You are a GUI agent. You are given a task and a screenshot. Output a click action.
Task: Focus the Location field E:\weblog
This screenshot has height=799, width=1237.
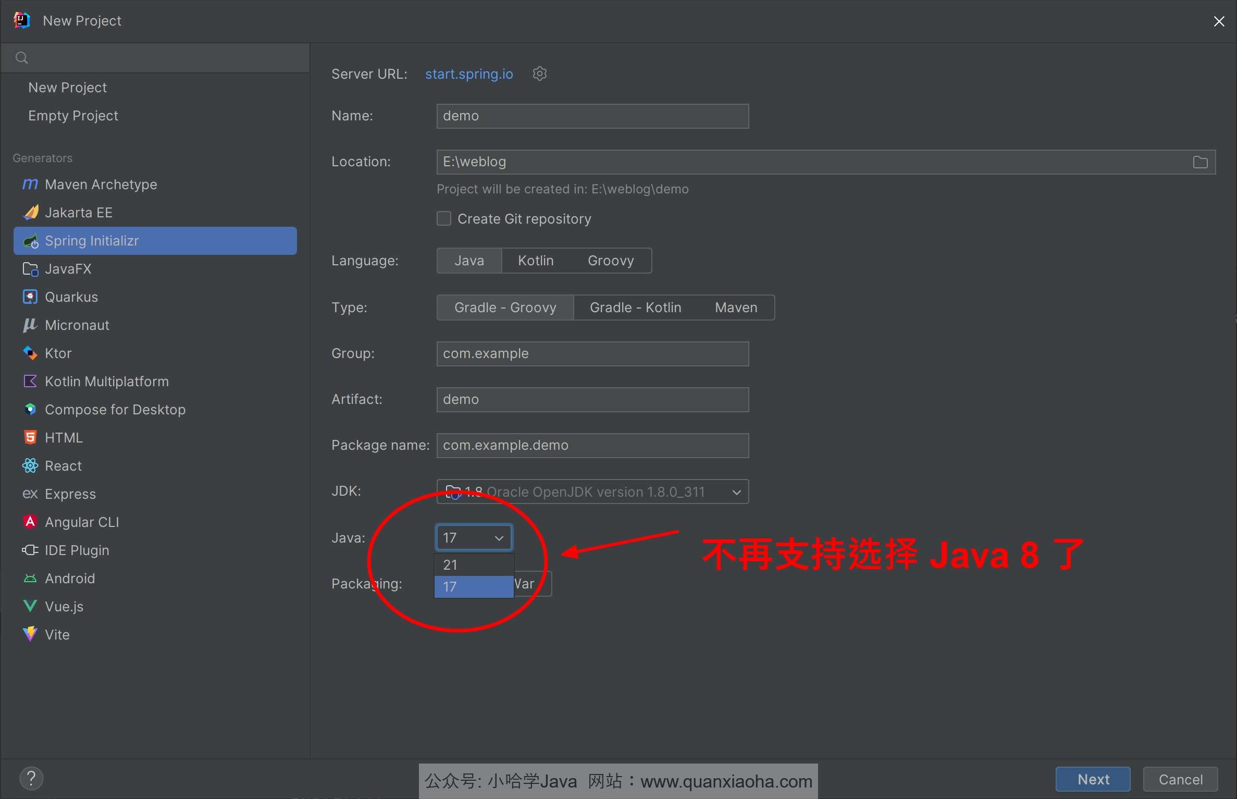pyautogui.click(x=826, y=162)
